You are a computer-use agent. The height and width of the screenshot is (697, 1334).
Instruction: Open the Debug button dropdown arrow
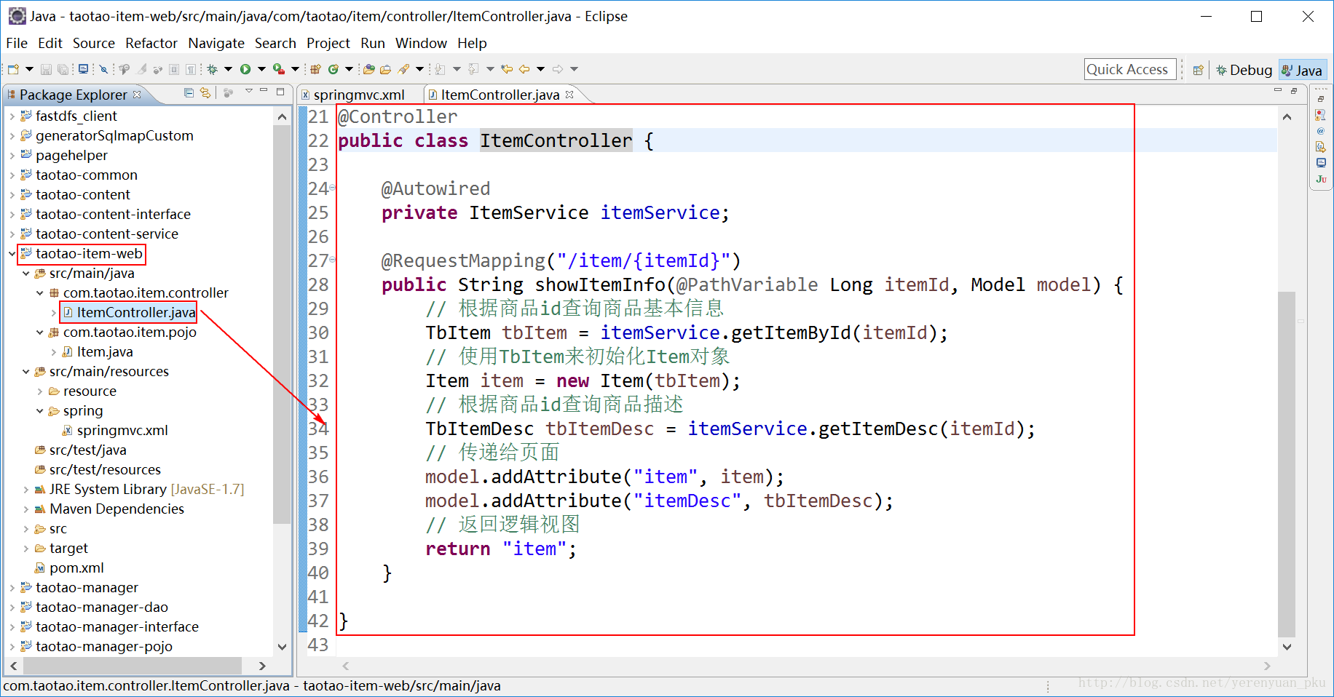tap(228, 69)
